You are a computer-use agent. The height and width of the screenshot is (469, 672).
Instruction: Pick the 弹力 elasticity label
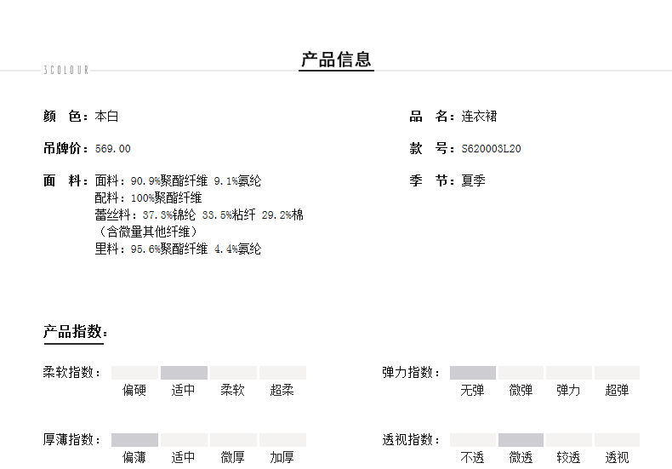pos(568,391)
